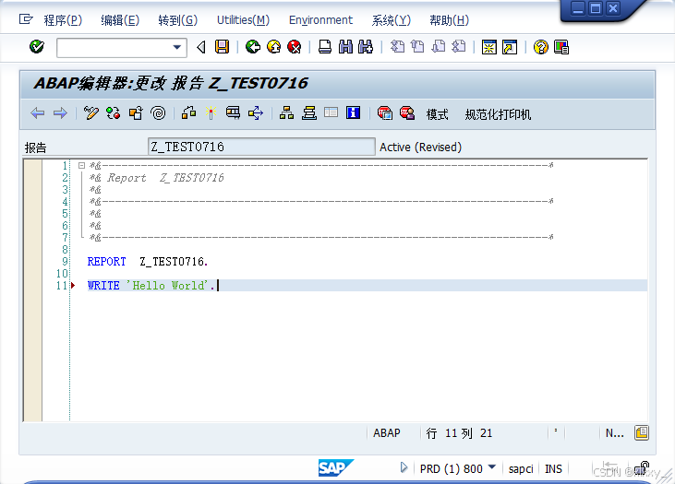Expand the status bar triangle near PRD
Screen dimensions: 675x484
pyautogui.click(x=404, y=467)
